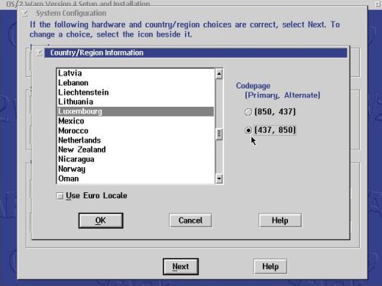Pick New Zealand from the list
This screenshot has height=286, width=382.
click(136, 149)
